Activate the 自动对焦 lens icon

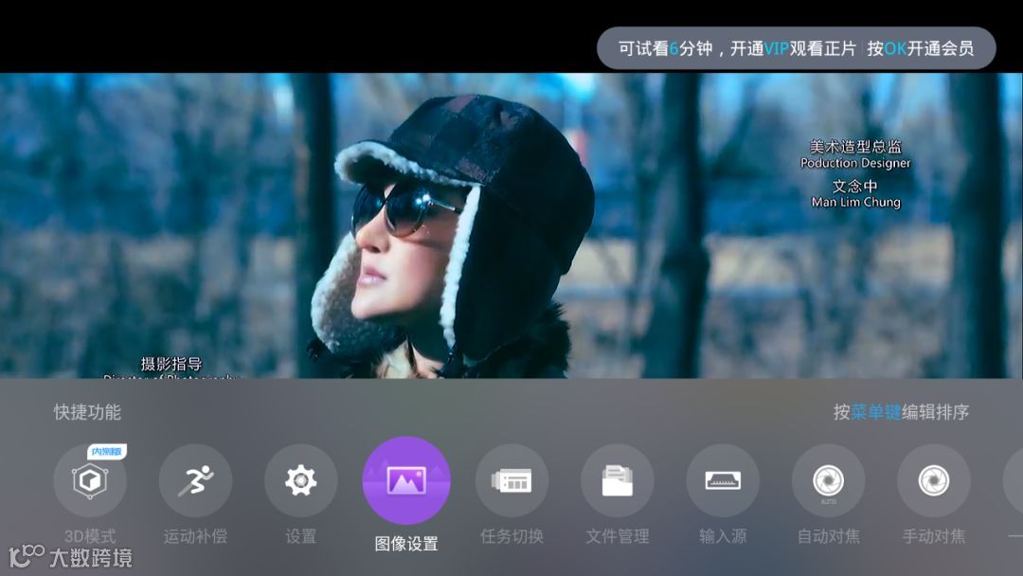[829, 480]
